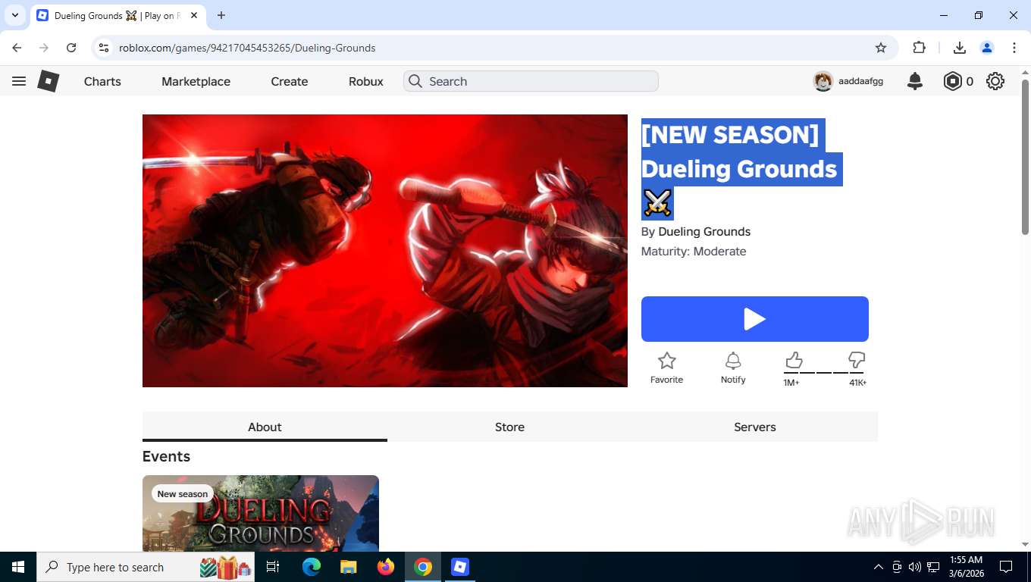Launch Microsoft Edge from taskbar

click(311, 567)
